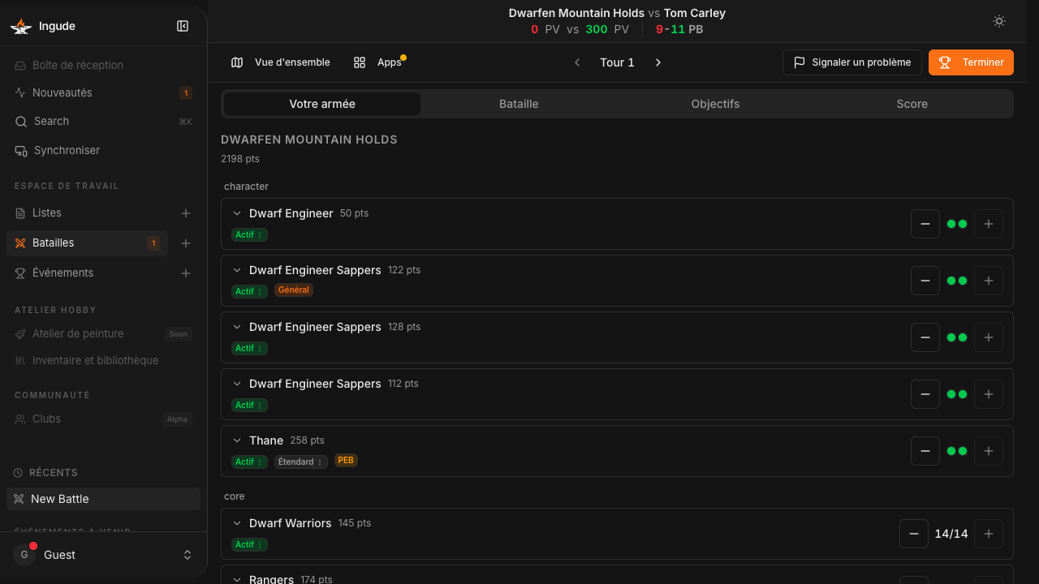Switch to the Bataille tab

pos(519,104)
